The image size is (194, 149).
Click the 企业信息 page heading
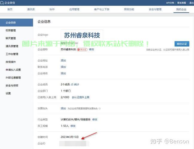(x=44, y=22)
